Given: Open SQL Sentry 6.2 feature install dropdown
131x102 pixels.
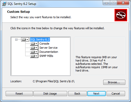Looking at the screenshot, I should click(25, 39).
